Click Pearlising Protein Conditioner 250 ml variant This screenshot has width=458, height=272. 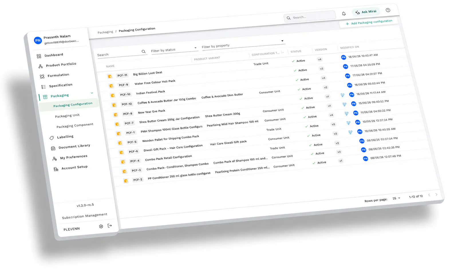[x=242, y=170]
